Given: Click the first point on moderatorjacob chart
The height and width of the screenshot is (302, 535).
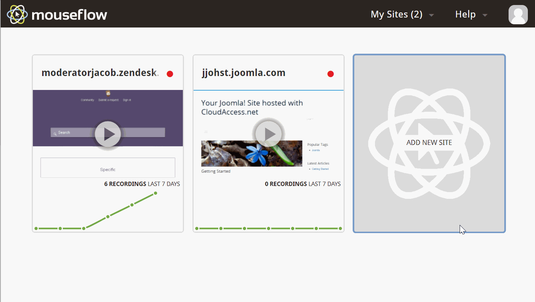Looking at the screenshot, I should (36, 228).
